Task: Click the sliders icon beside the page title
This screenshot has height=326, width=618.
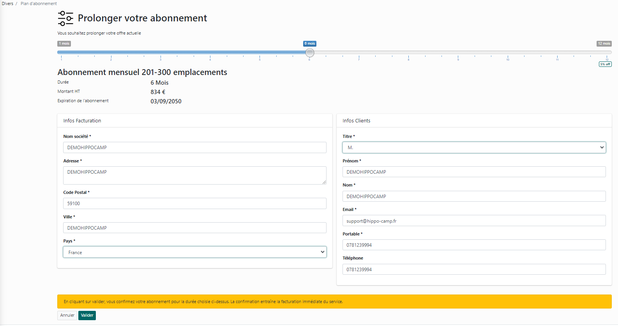Action: click(x=65, y=18)
